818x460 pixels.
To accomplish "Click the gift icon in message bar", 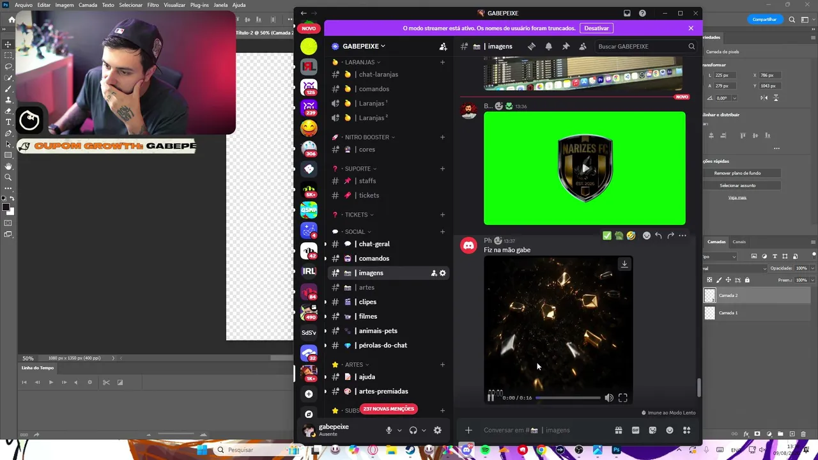I will 618,430.
